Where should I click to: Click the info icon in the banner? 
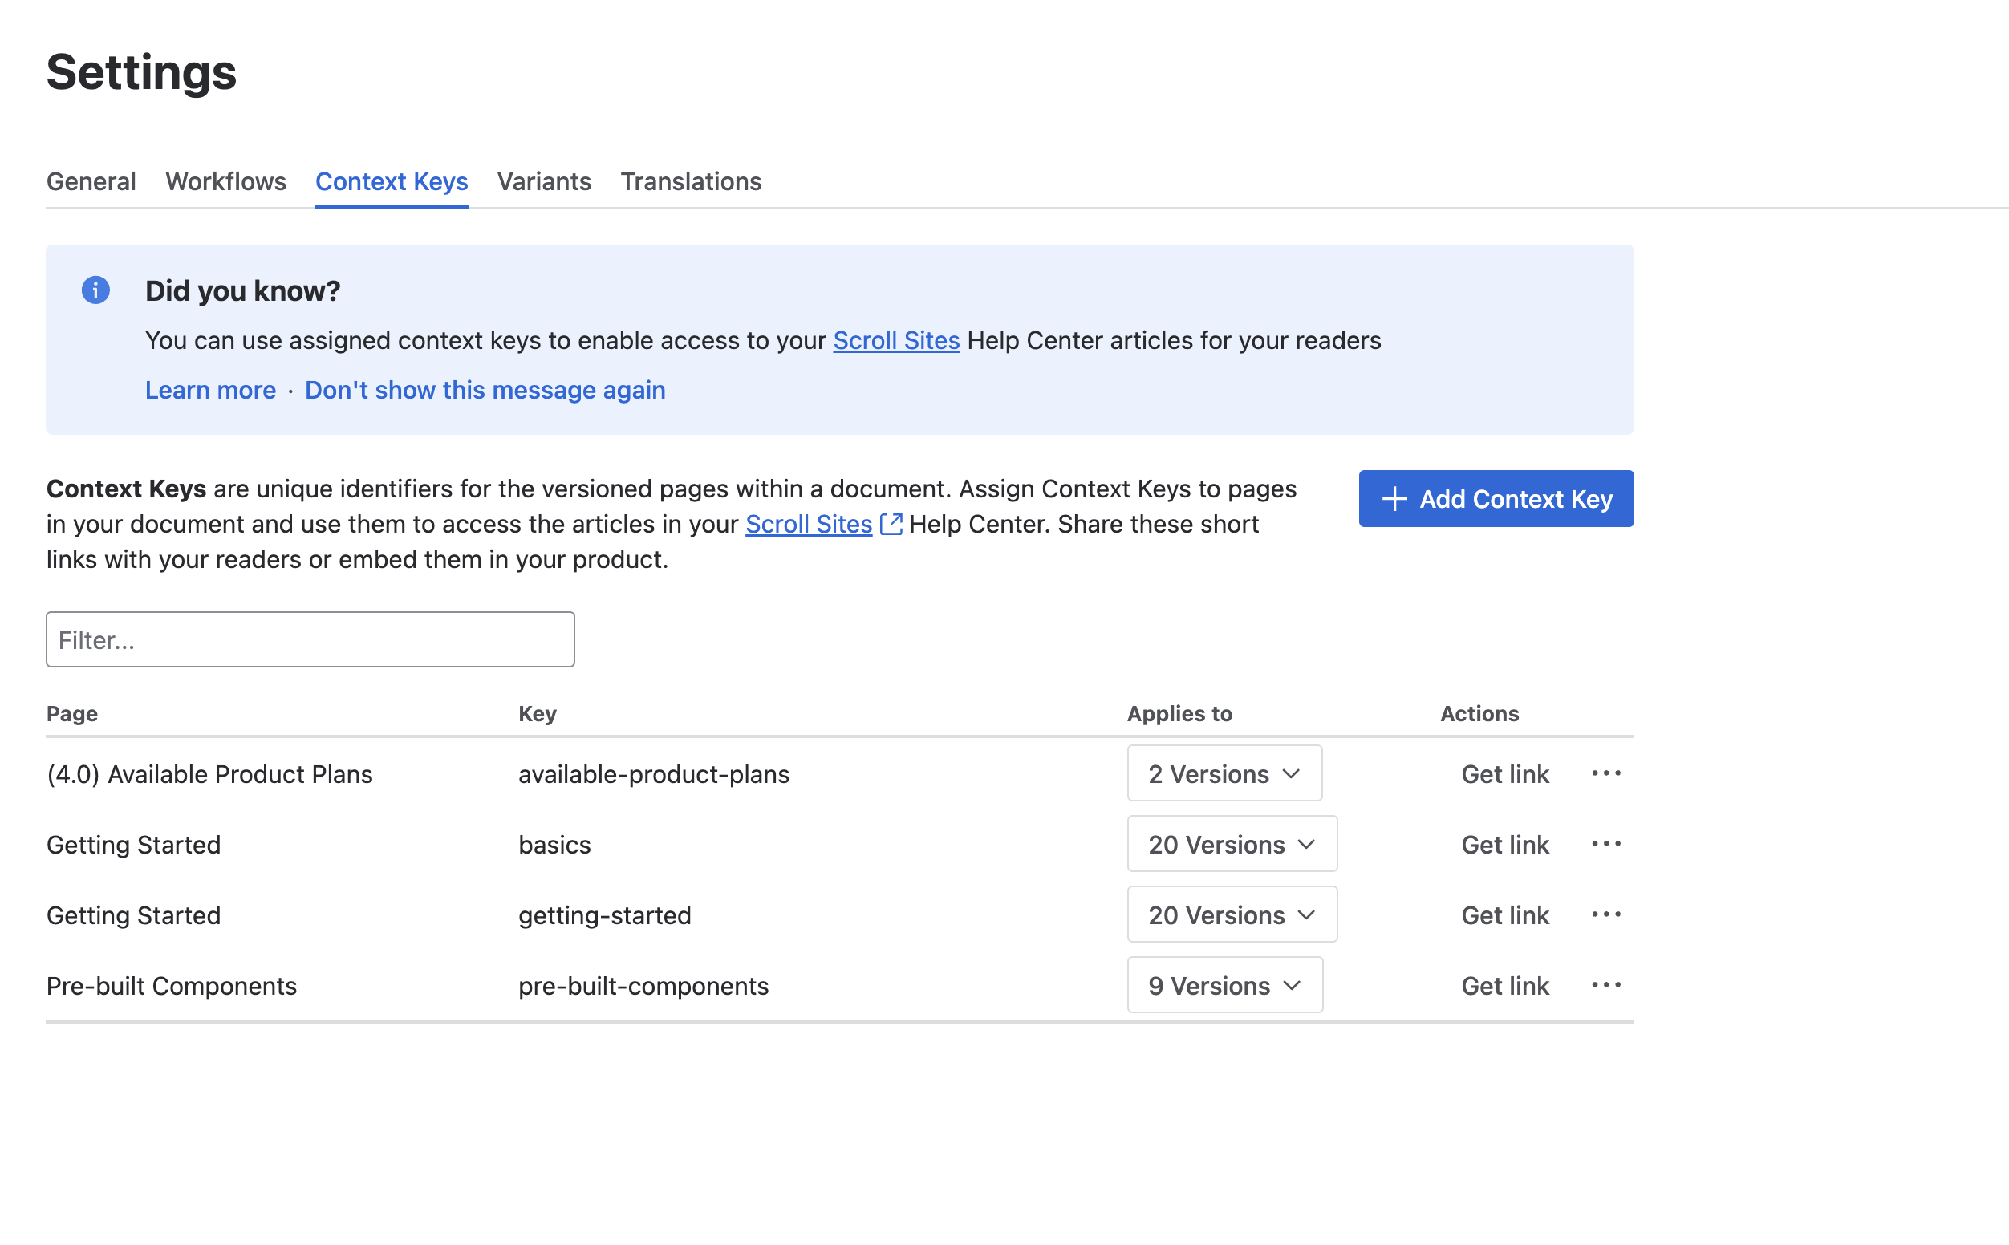pos(95,290)
